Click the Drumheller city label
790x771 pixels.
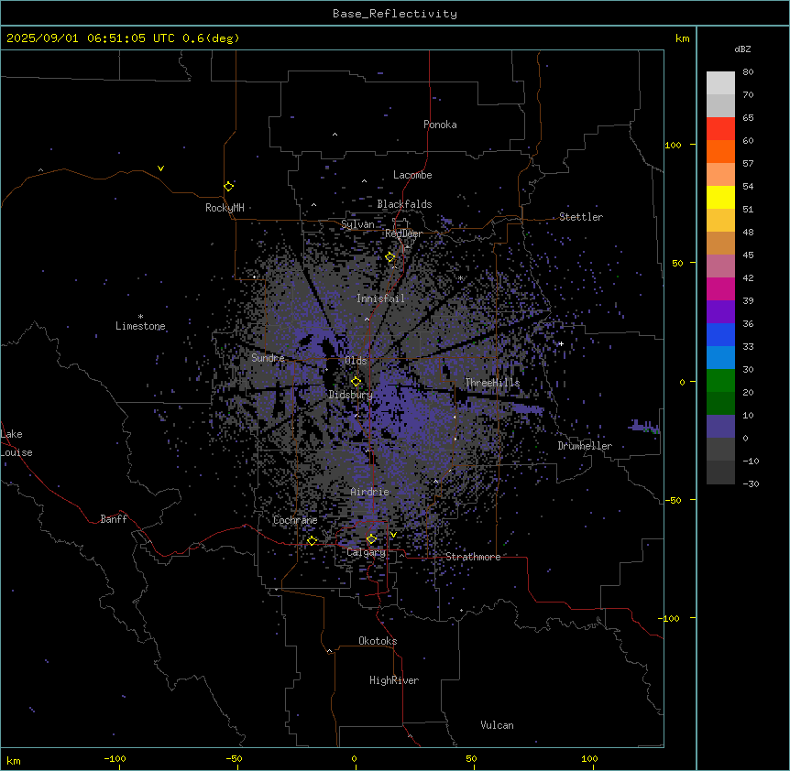(x=585, y=446)
